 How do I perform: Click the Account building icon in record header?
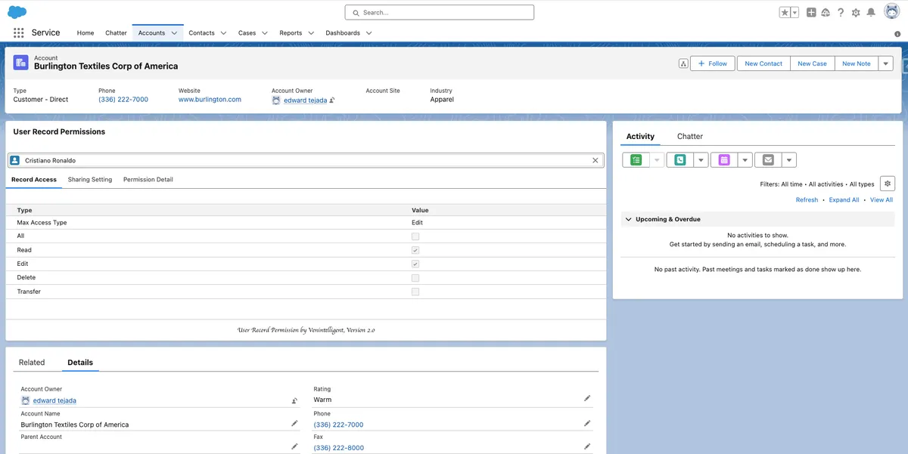(x=21, y=63)
